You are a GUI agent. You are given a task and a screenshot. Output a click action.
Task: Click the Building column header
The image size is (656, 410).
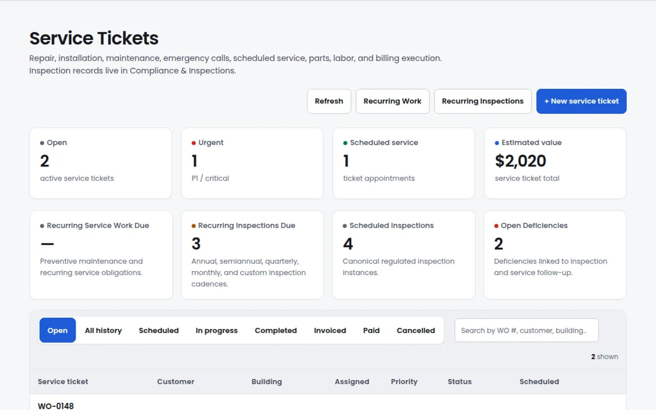point(266,382)
